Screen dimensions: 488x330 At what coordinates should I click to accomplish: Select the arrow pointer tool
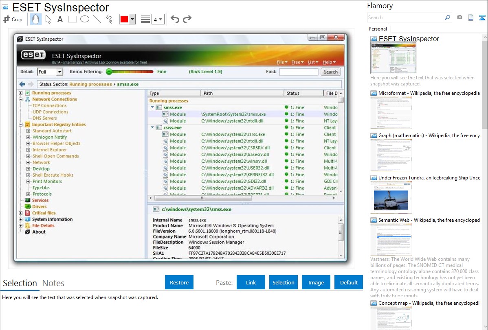click(48, 19)
